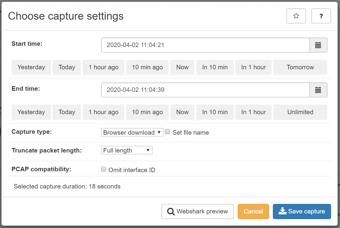Launch Webshark preview with magnifier icon
The height and width of the screenshot is (228, 340).
[x=197, y=211]
